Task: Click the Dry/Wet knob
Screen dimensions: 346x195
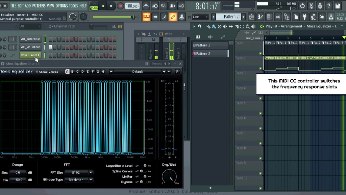Action: pyautogui.click(x=169, y=177)
